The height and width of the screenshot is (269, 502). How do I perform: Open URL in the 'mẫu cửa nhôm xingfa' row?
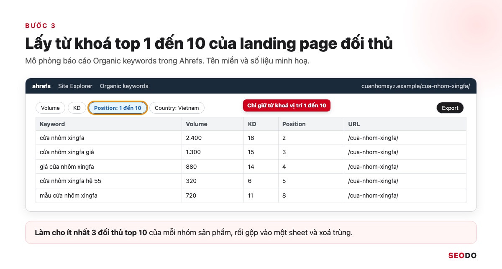pyautogui.click(x=373, y=195)
